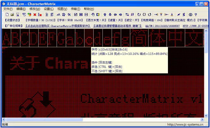Click the New file toolbar icon

(x=7, y=15)
